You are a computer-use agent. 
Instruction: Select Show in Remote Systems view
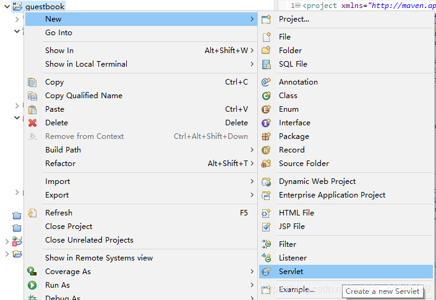coord(99,258)
